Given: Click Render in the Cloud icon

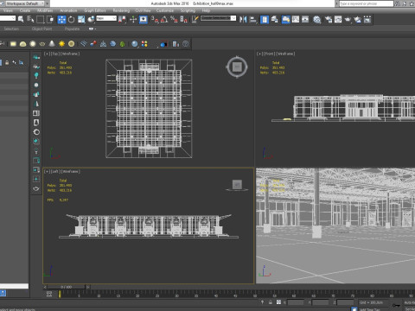Looking at the screenshot, I should point(358,19).
